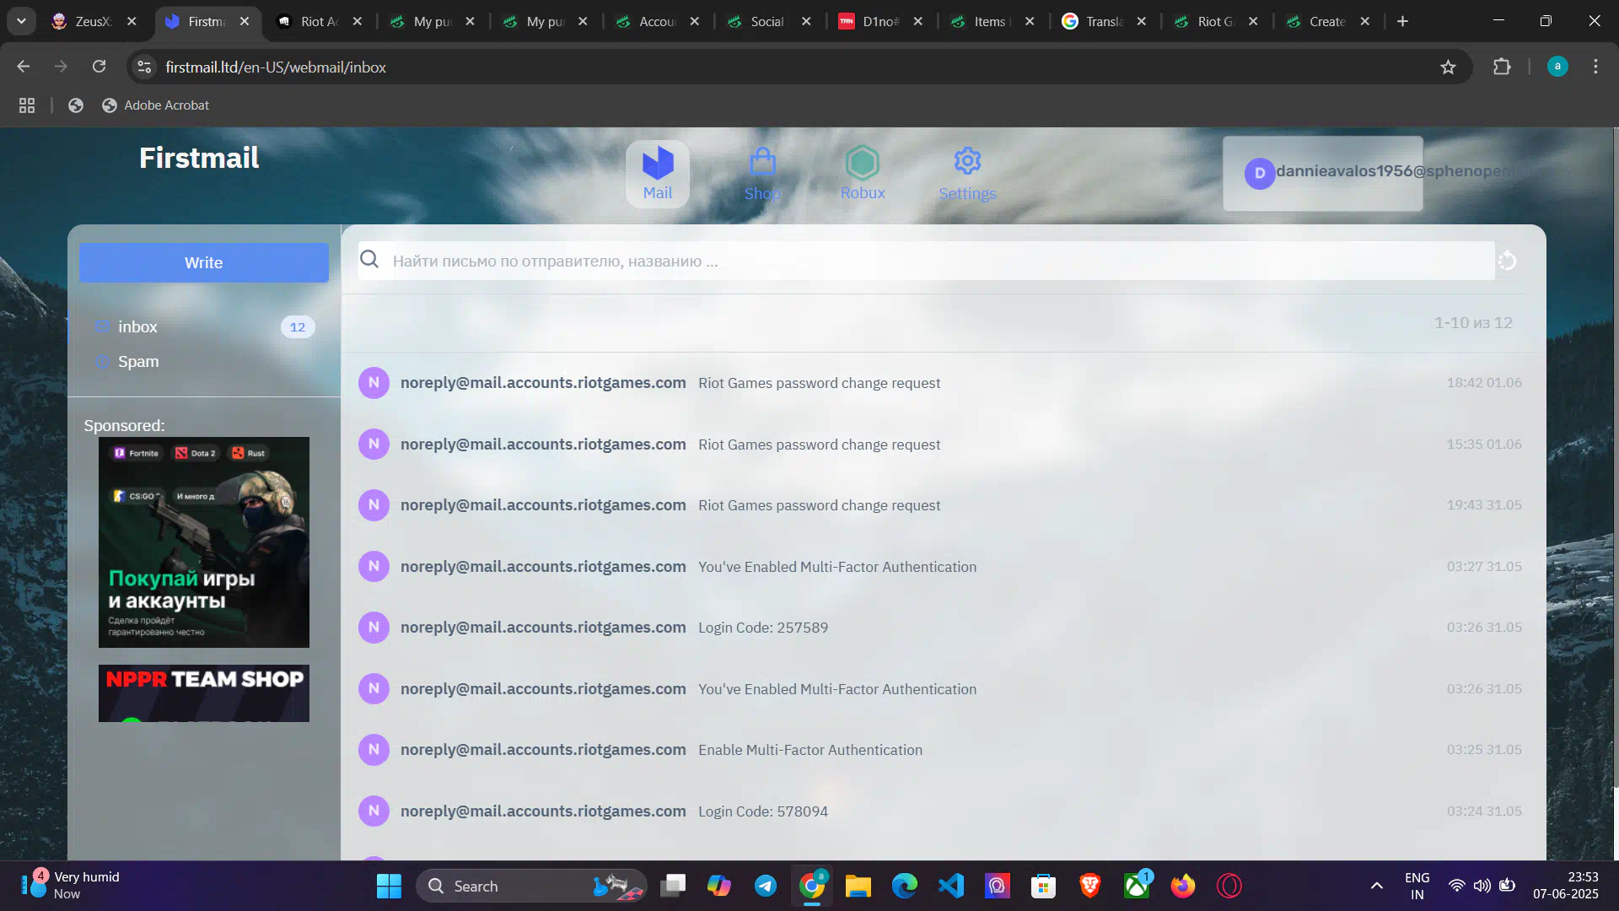This screenshot has width=1619, height=911.
Task: Click the refresh mail list icon
Action: point(1508,261)
